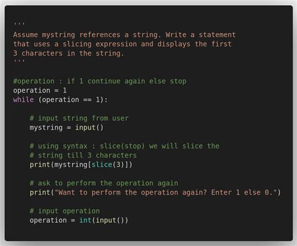Image resolution: width=297 pixels, height=246 pixels.
Task: Click the '#operation : if 1 continue' comment
Action: pyautogui.click(x=100, y=81)
